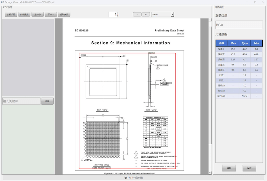Screen dimensions: 267x181
Task: Save parameters with the 保存 button
Action: (249, 168)
